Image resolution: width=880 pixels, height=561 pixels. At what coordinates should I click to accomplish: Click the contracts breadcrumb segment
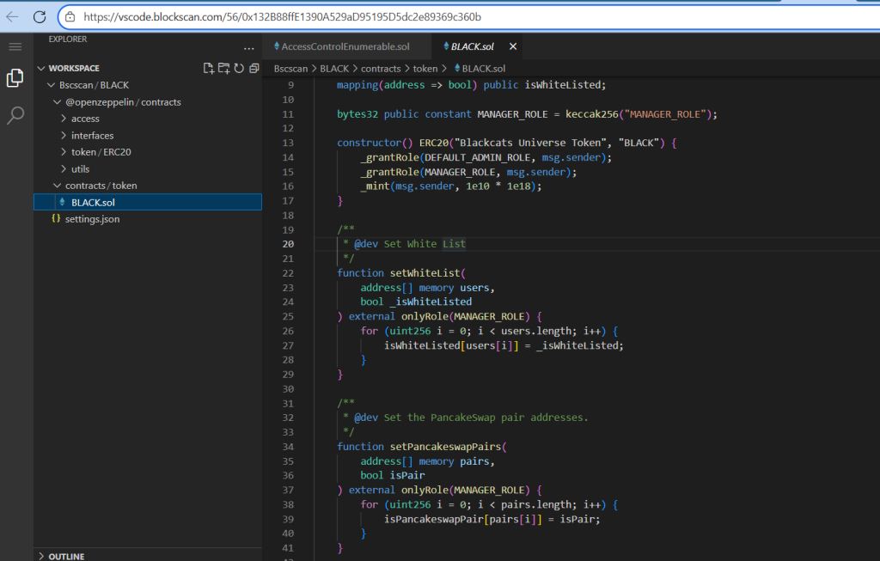tap(380, 68)
